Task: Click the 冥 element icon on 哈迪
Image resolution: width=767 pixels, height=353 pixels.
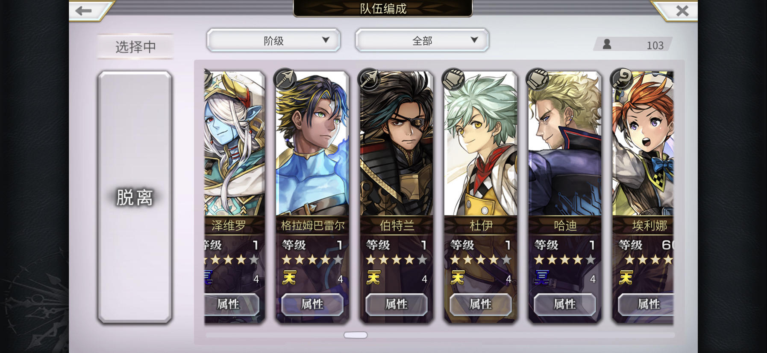Action: [542, 278]
